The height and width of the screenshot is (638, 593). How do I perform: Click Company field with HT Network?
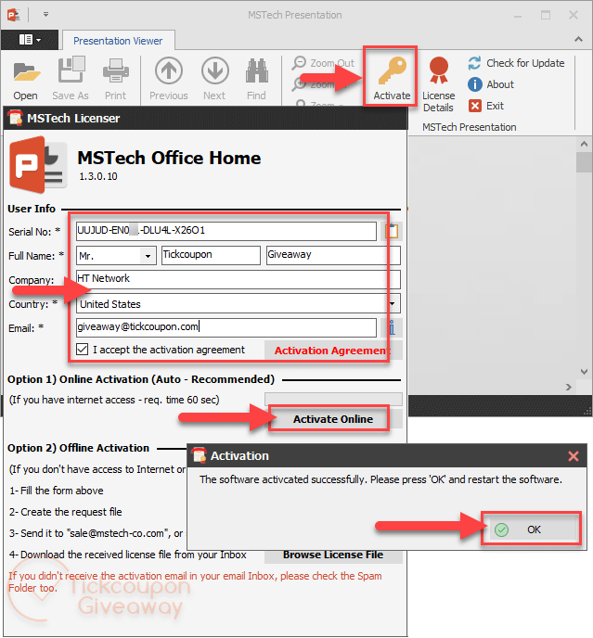(238, 279)
